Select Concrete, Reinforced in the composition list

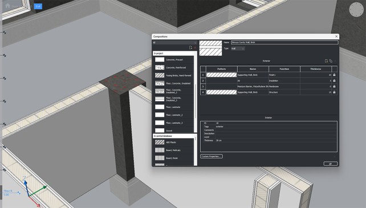point(174,67)
